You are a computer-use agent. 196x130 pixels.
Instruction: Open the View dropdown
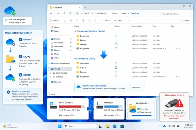[x=119, y=21]
